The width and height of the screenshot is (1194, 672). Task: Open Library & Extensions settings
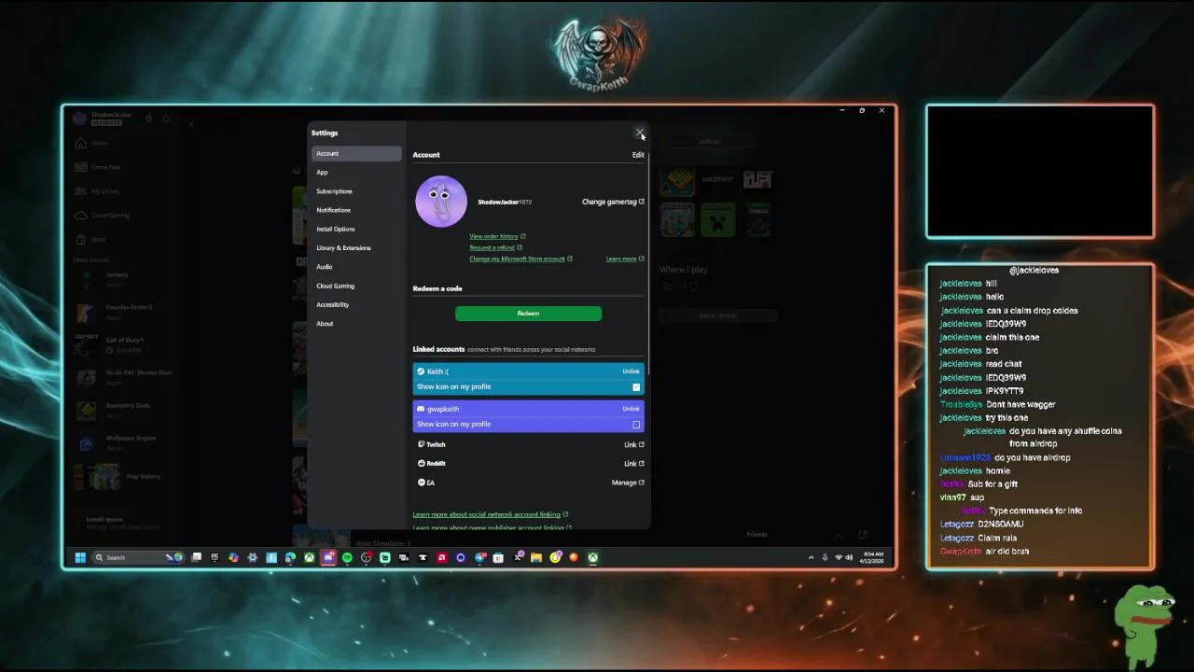click(x=356, y=247)
